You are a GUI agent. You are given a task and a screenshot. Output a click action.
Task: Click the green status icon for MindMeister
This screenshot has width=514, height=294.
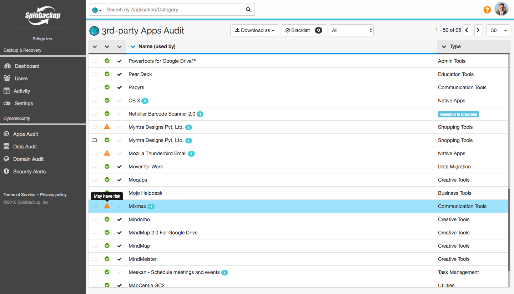[107, 259]
